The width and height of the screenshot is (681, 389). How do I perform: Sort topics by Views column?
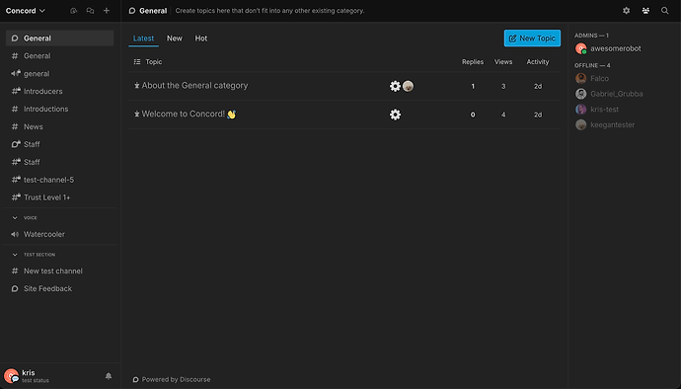coord(503,62)
